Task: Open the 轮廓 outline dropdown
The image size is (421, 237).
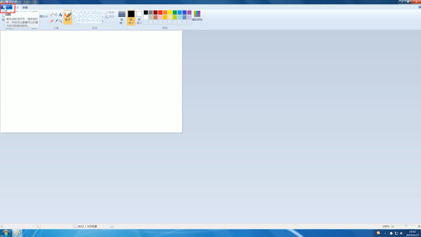Action: [111, 12]
